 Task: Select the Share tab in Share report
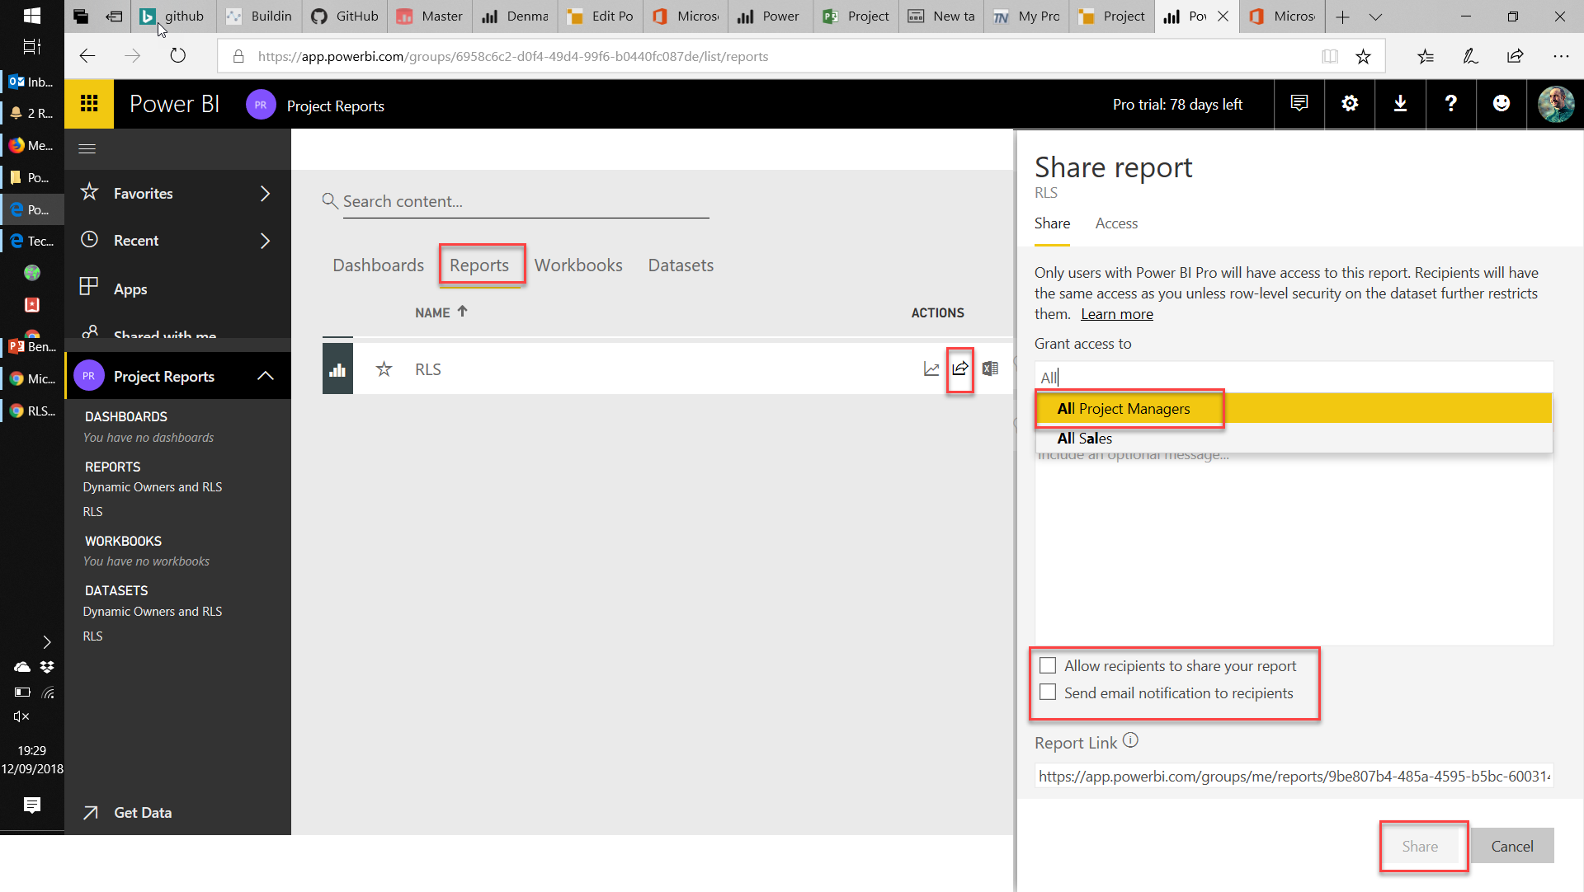coord(1052,223)
